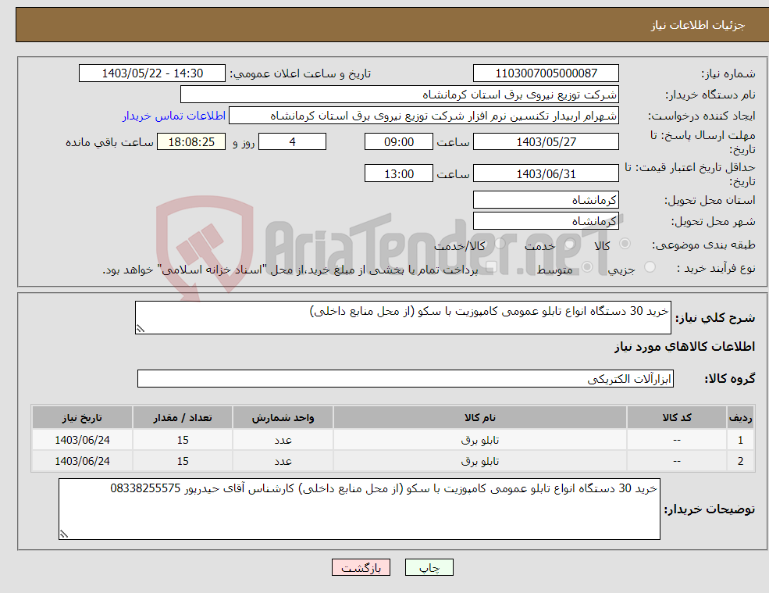Image resolution: width=769 pixels, height=593 pixels.
Task: Select the خدمت radio button
Action: tap(569, 244)
